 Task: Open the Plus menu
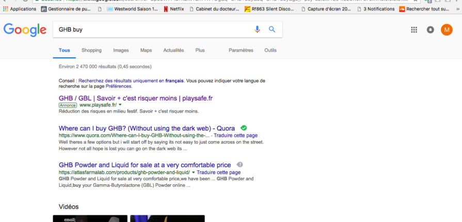coord(200,51)
